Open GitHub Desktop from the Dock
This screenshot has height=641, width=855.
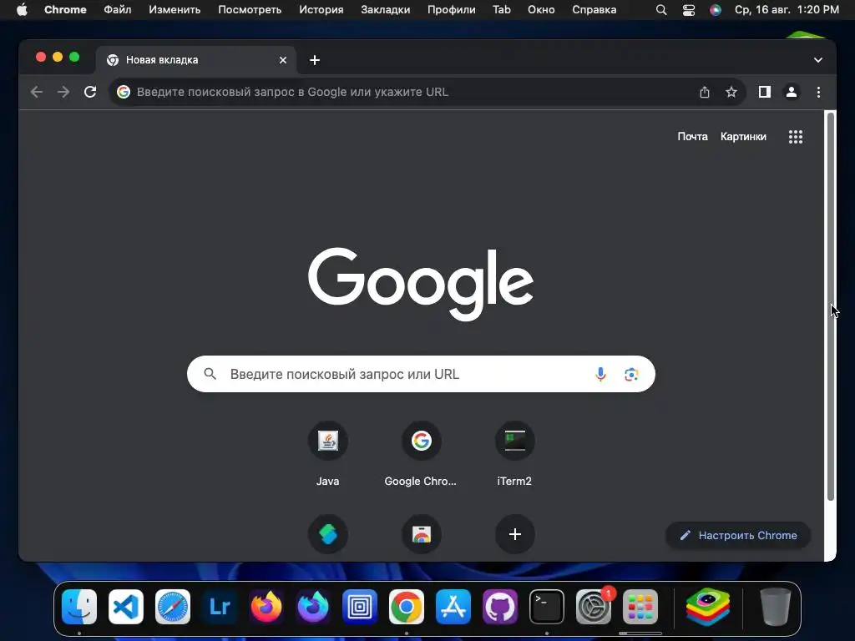[500, 607]
